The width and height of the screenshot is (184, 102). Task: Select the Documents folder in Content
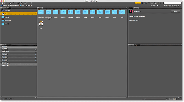[x=63, y=12]
